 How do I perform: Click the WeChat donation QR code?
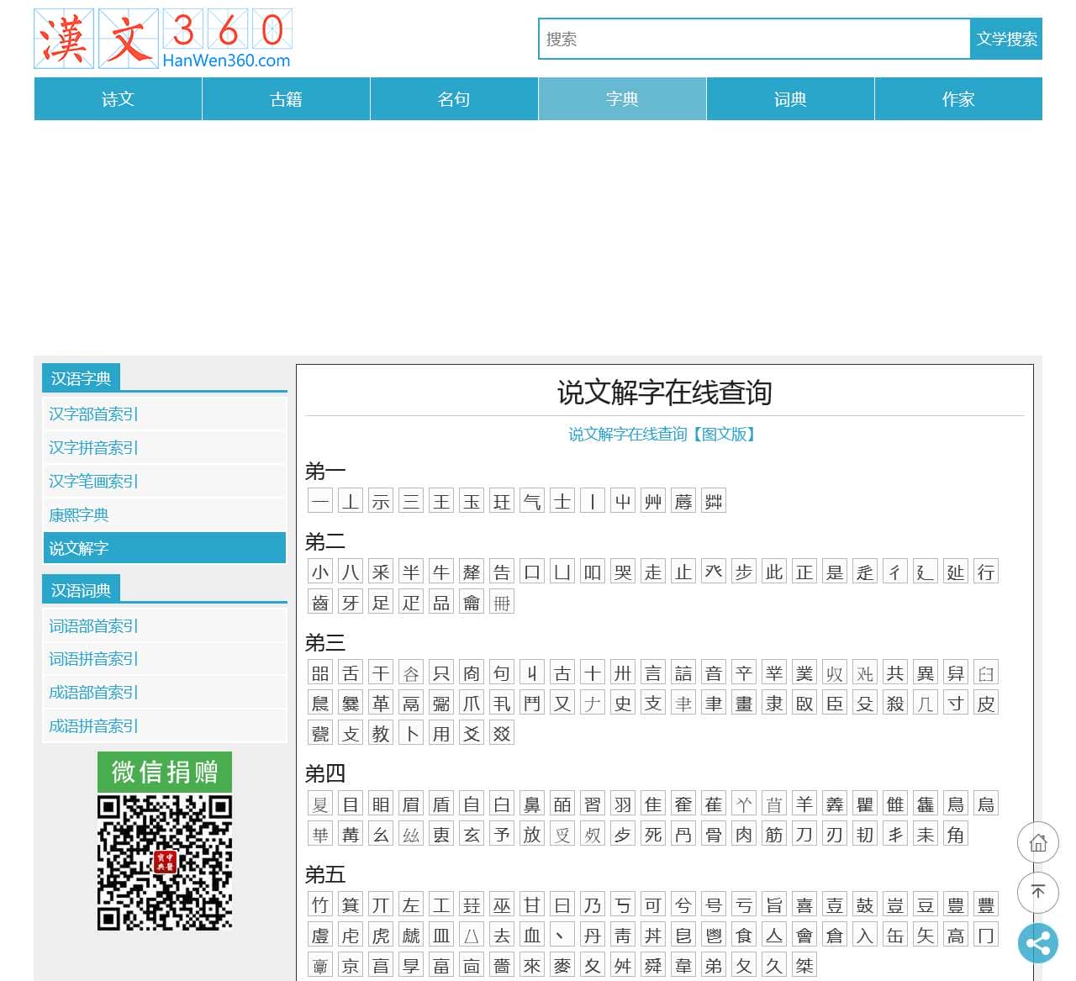tap(165, 863)
